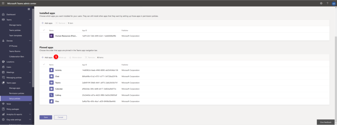The image size is (337, 125).
Task: Click the Devices sidebar icon
Action: [3, 41]
